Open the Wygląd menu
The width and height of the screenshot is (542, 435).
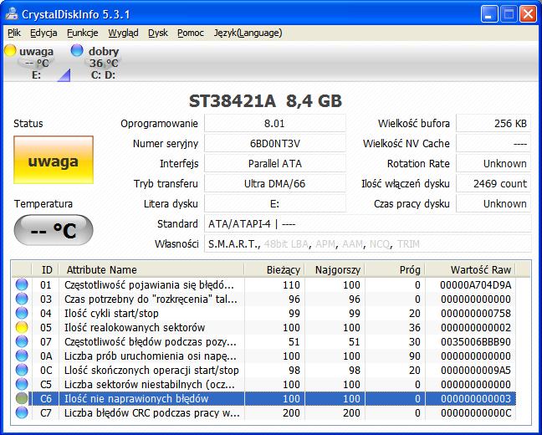(124, 33)
